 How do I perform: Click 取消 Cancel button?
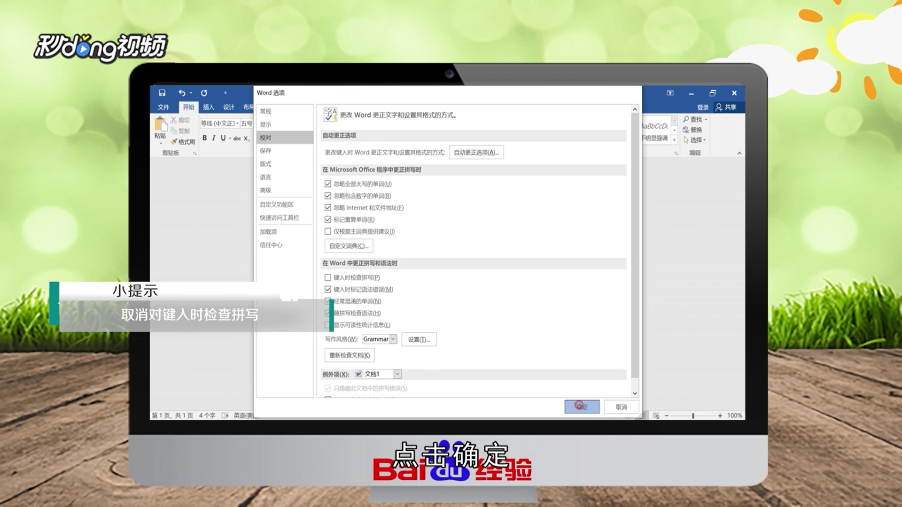(622, 407)
